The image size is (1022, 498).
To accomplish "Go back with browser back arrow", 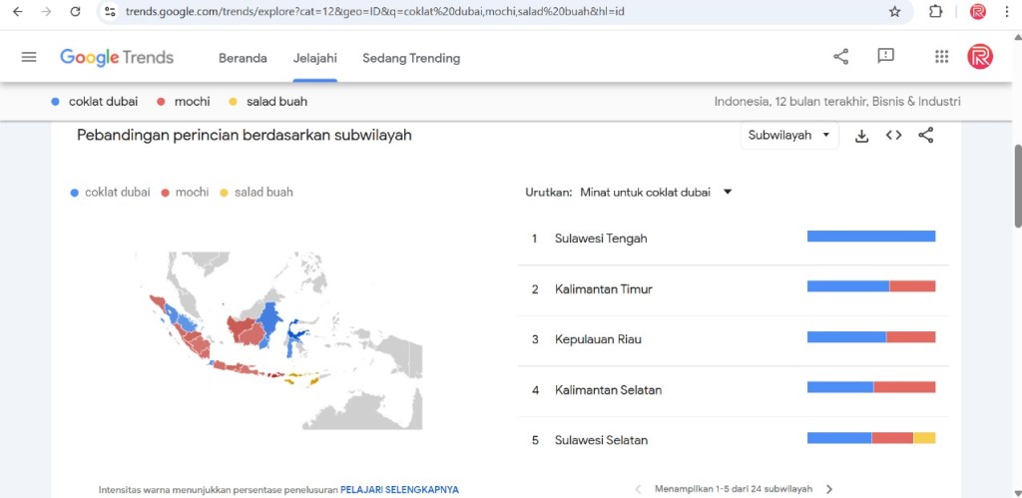I will coord(18,11).
